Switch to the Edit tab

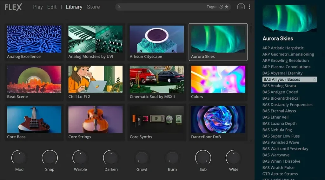pos(52,7)
